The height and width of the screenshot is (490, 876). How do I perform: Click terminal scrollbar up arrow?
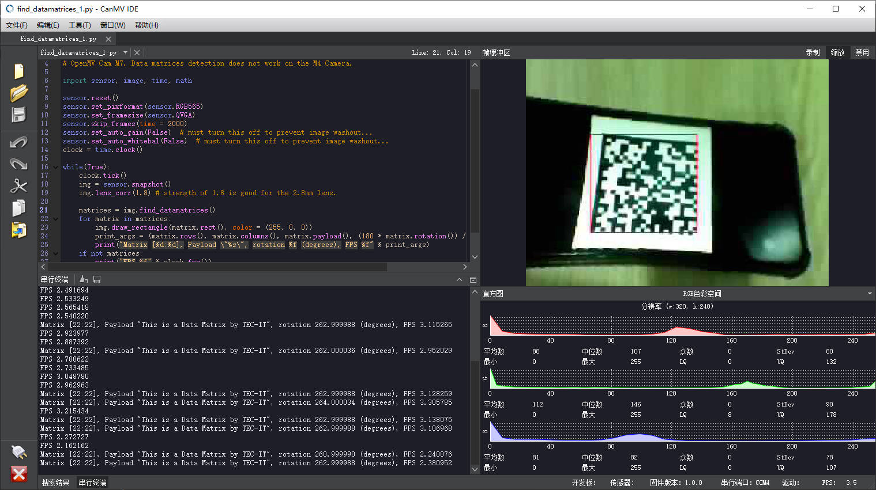click(x=475, y=291)
